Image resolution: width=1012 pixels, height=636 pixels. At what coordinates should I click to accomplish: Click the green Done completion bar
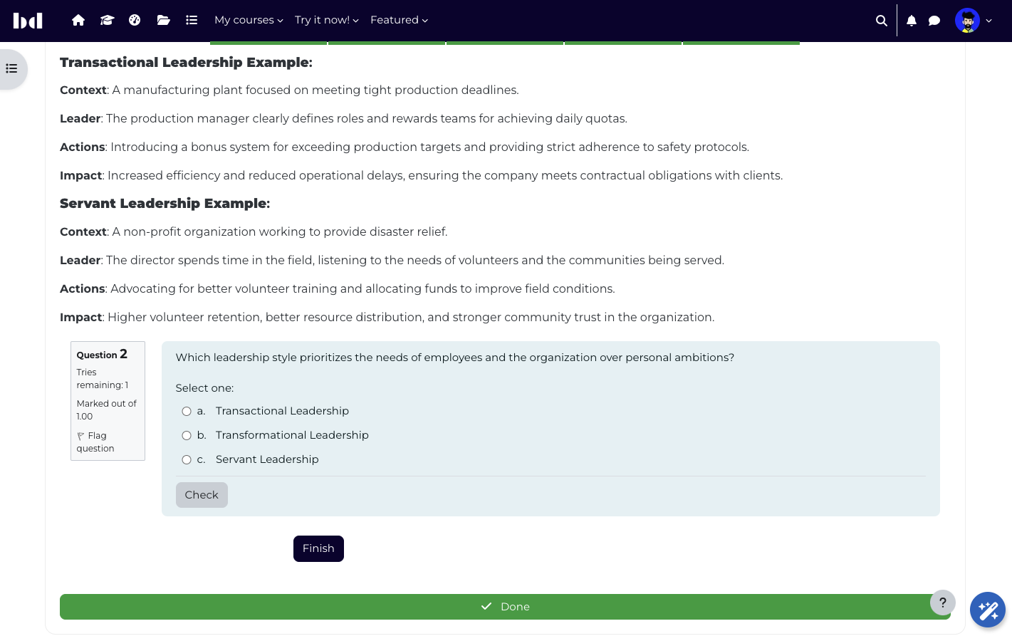[x=505, y=607]
